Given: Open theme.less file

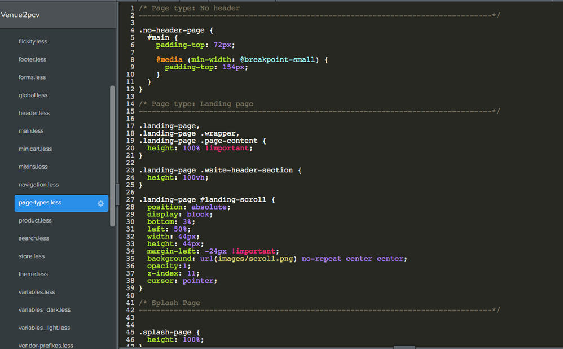Looking at the screenshot, I should (33, 274).
